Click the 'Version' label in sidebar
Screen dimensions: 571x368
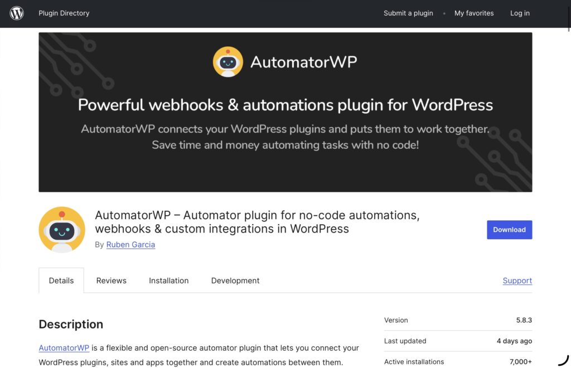pyautogui.click(x=396, y=320)
